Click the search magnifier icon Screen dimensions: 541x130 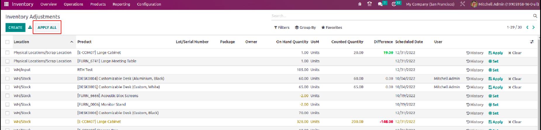pyautogui.click(x=535, y=16)
